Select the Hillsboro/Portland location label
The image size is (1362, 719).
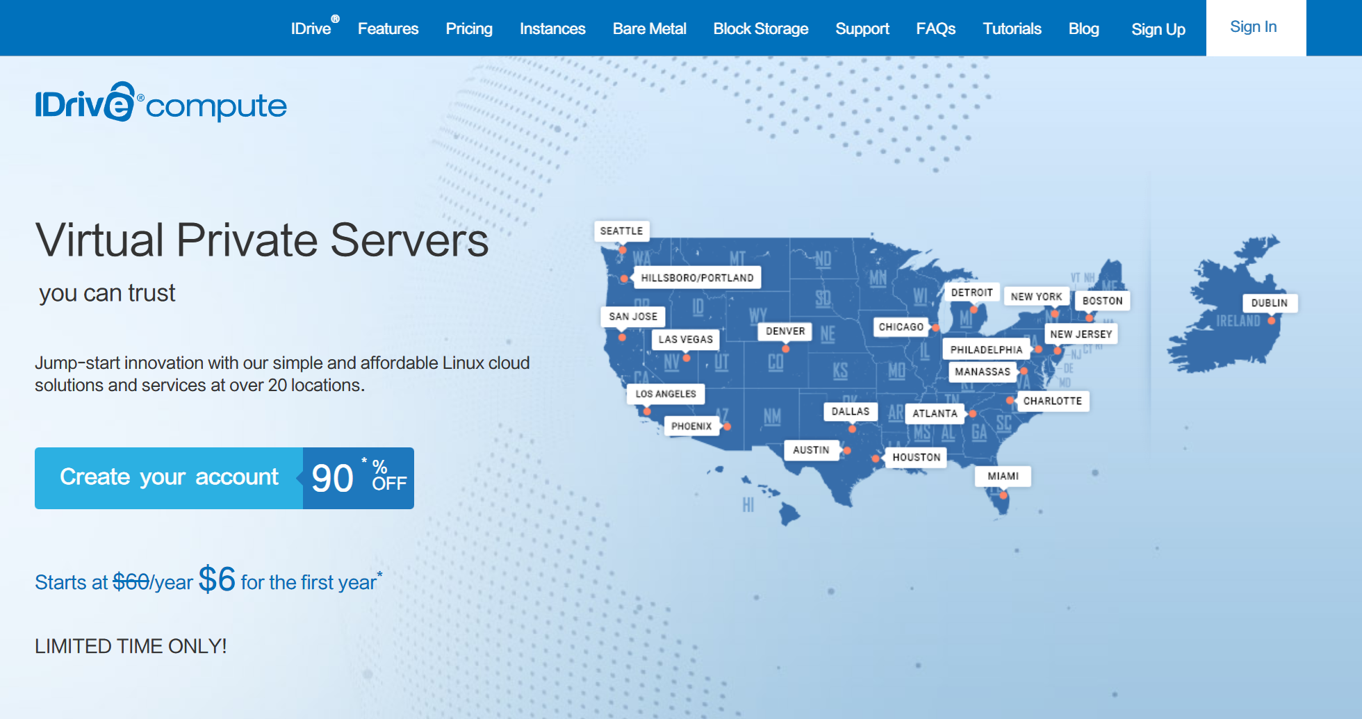click(697, 277)
